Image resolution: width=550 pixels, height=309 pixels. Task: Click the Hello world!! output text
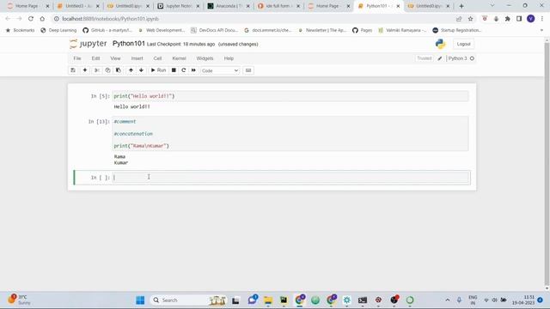click(x=131, y=106)
